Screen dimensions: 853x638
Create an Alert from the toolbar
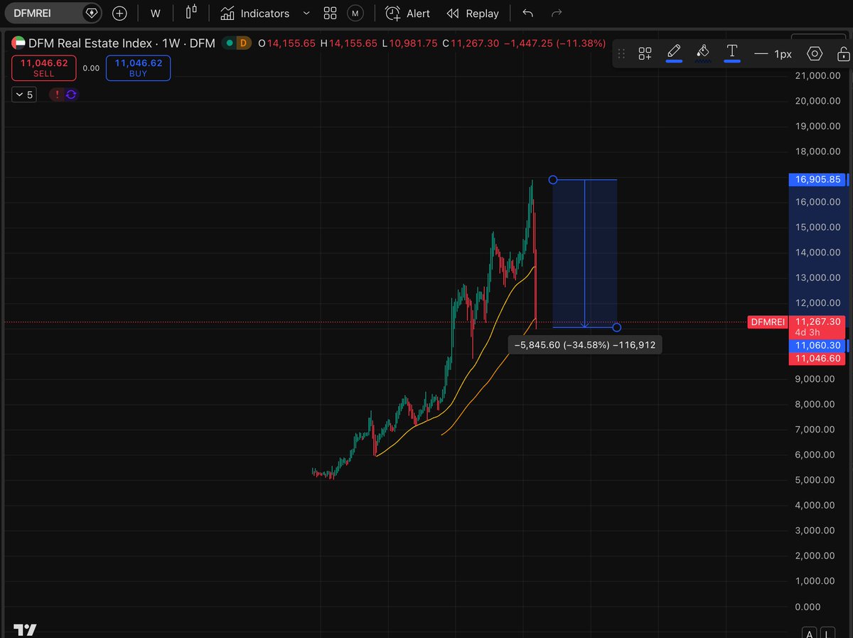[x=408, y=14]
